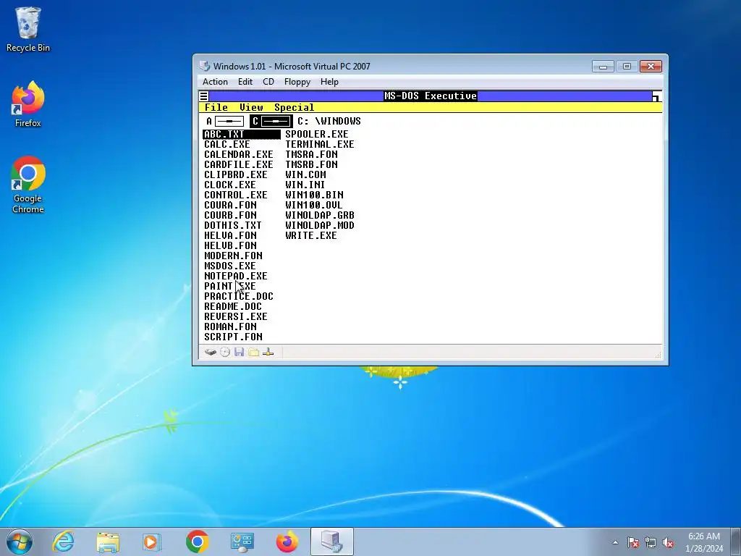Select HELVA.FON file
Image resolution: width=741 pixels, height=556 pixels.
pyautogui.click(x=230, y=235)
